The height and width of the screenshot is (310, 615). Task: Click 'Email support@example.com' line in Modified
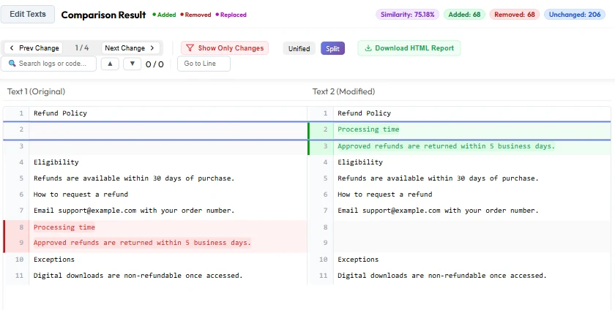tap(438, 211)
